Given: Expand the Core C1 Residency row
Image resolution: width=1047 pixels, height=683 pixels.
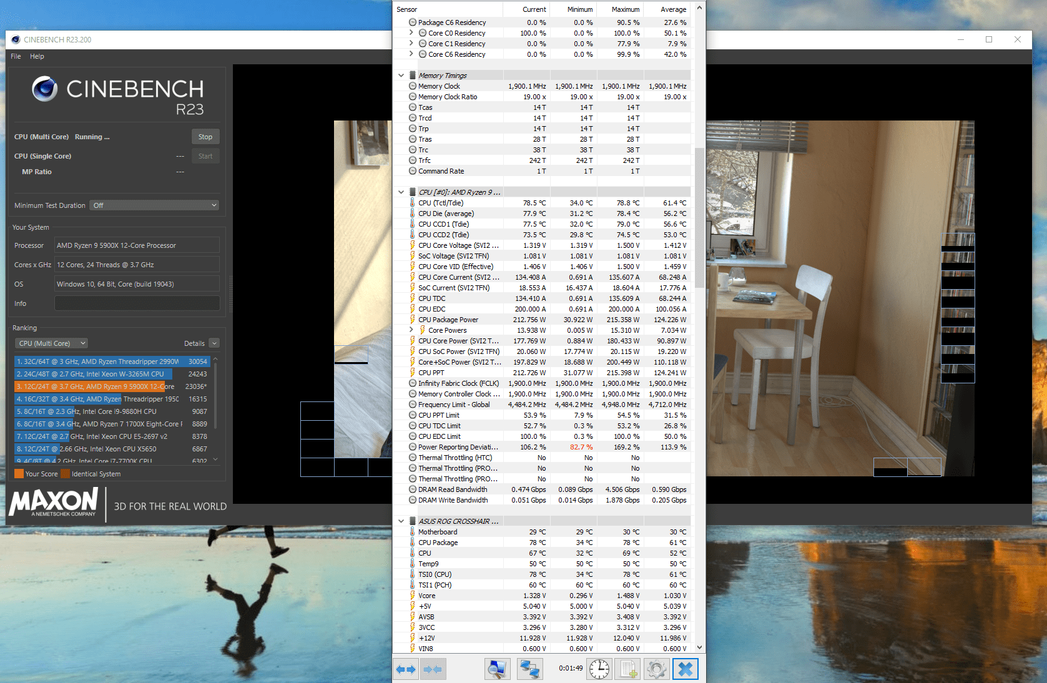Looking at the screenshot, I should pyautogui.click(x=411, y=44).
